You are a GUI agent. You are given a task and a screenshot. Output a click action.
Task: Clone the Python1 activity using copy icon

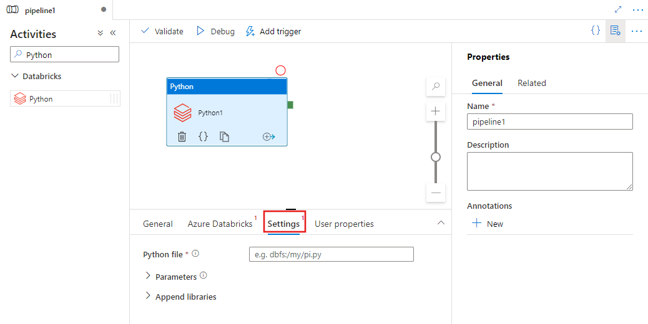[224, 137]
